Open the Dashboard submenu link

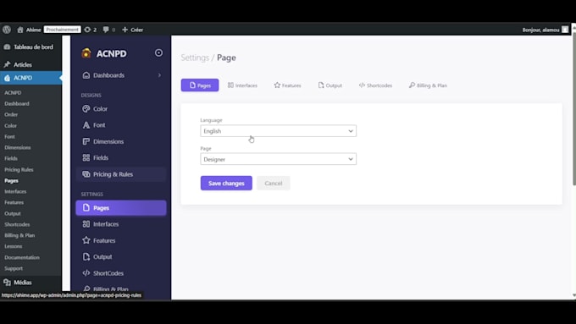tap(17, 104)
